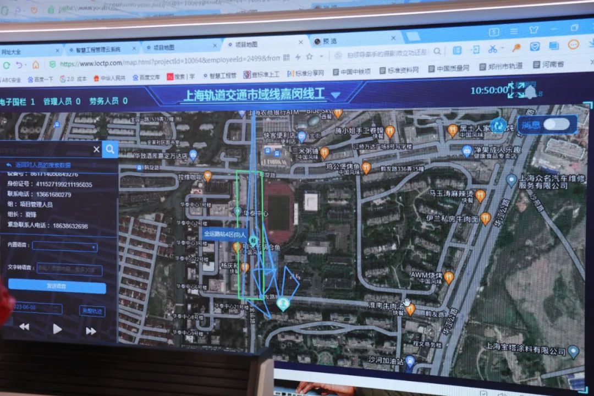
Task: Open the 内置语音 dropdown
Action: (65, 246)
